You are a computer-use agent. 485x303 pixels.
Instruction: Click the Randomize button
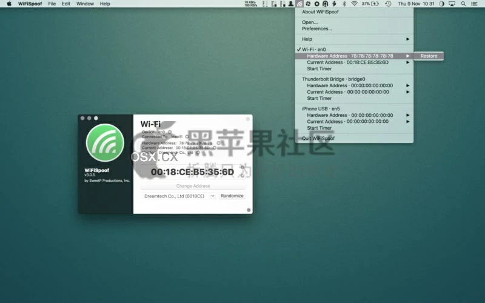point(232,196)
